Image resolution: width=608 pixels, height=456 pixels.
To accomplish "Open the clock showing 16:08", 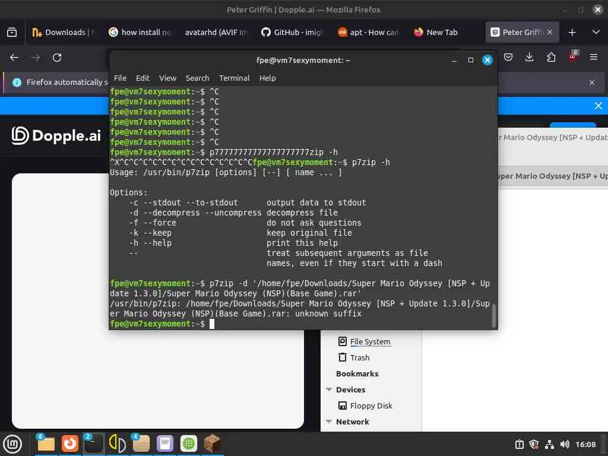I will click(x=585, y=444).
